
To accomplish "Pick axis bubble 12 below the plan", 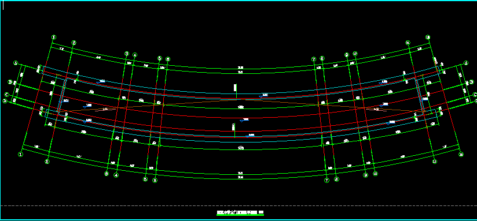I will (x=461, y=154).
